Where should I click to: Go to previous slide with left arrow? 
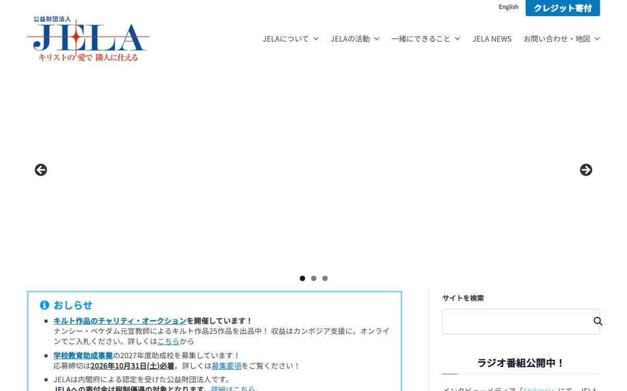pyautogui.click(x=41, y=170)
